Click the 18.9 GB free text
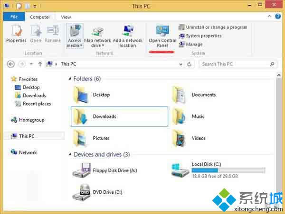Screen dimensions: 285x214 [x=215, y=176]
